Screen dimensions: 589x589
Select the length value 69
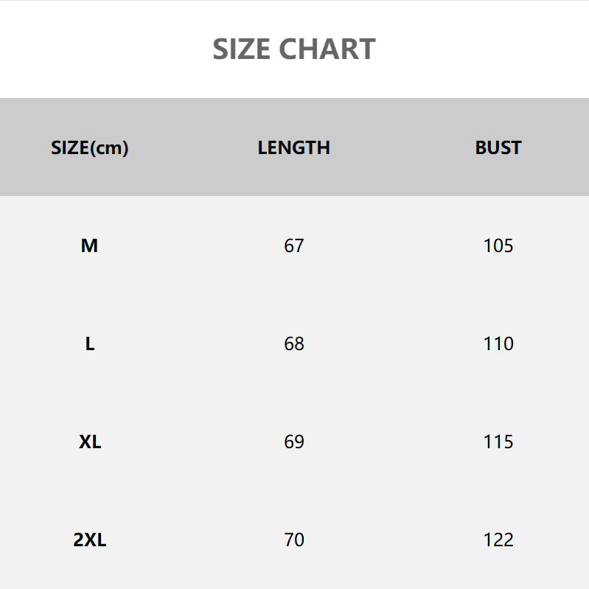[x=293, y=442]
